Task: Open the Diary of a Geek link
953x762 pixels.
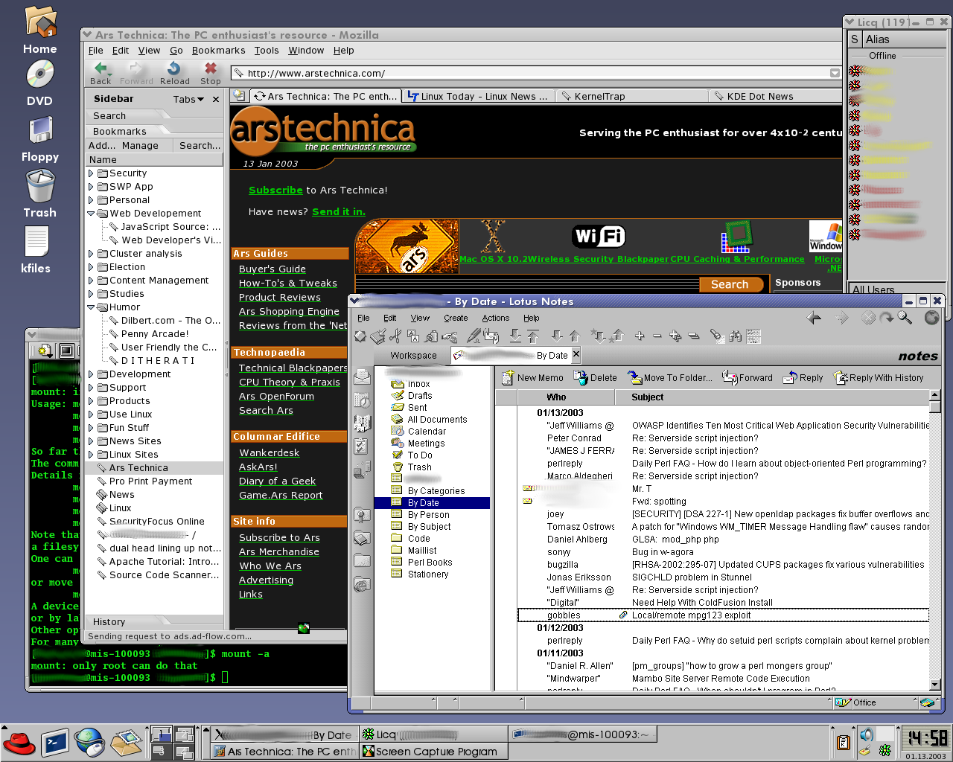Action: point(277,481)
